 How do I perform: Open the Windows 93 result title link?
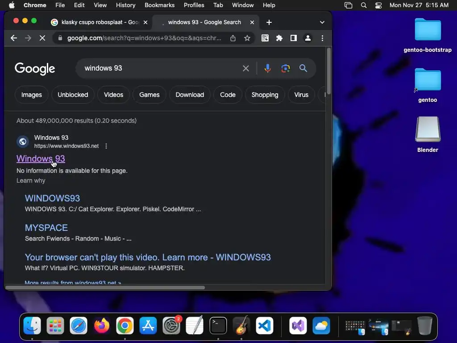tap(41, 159)
